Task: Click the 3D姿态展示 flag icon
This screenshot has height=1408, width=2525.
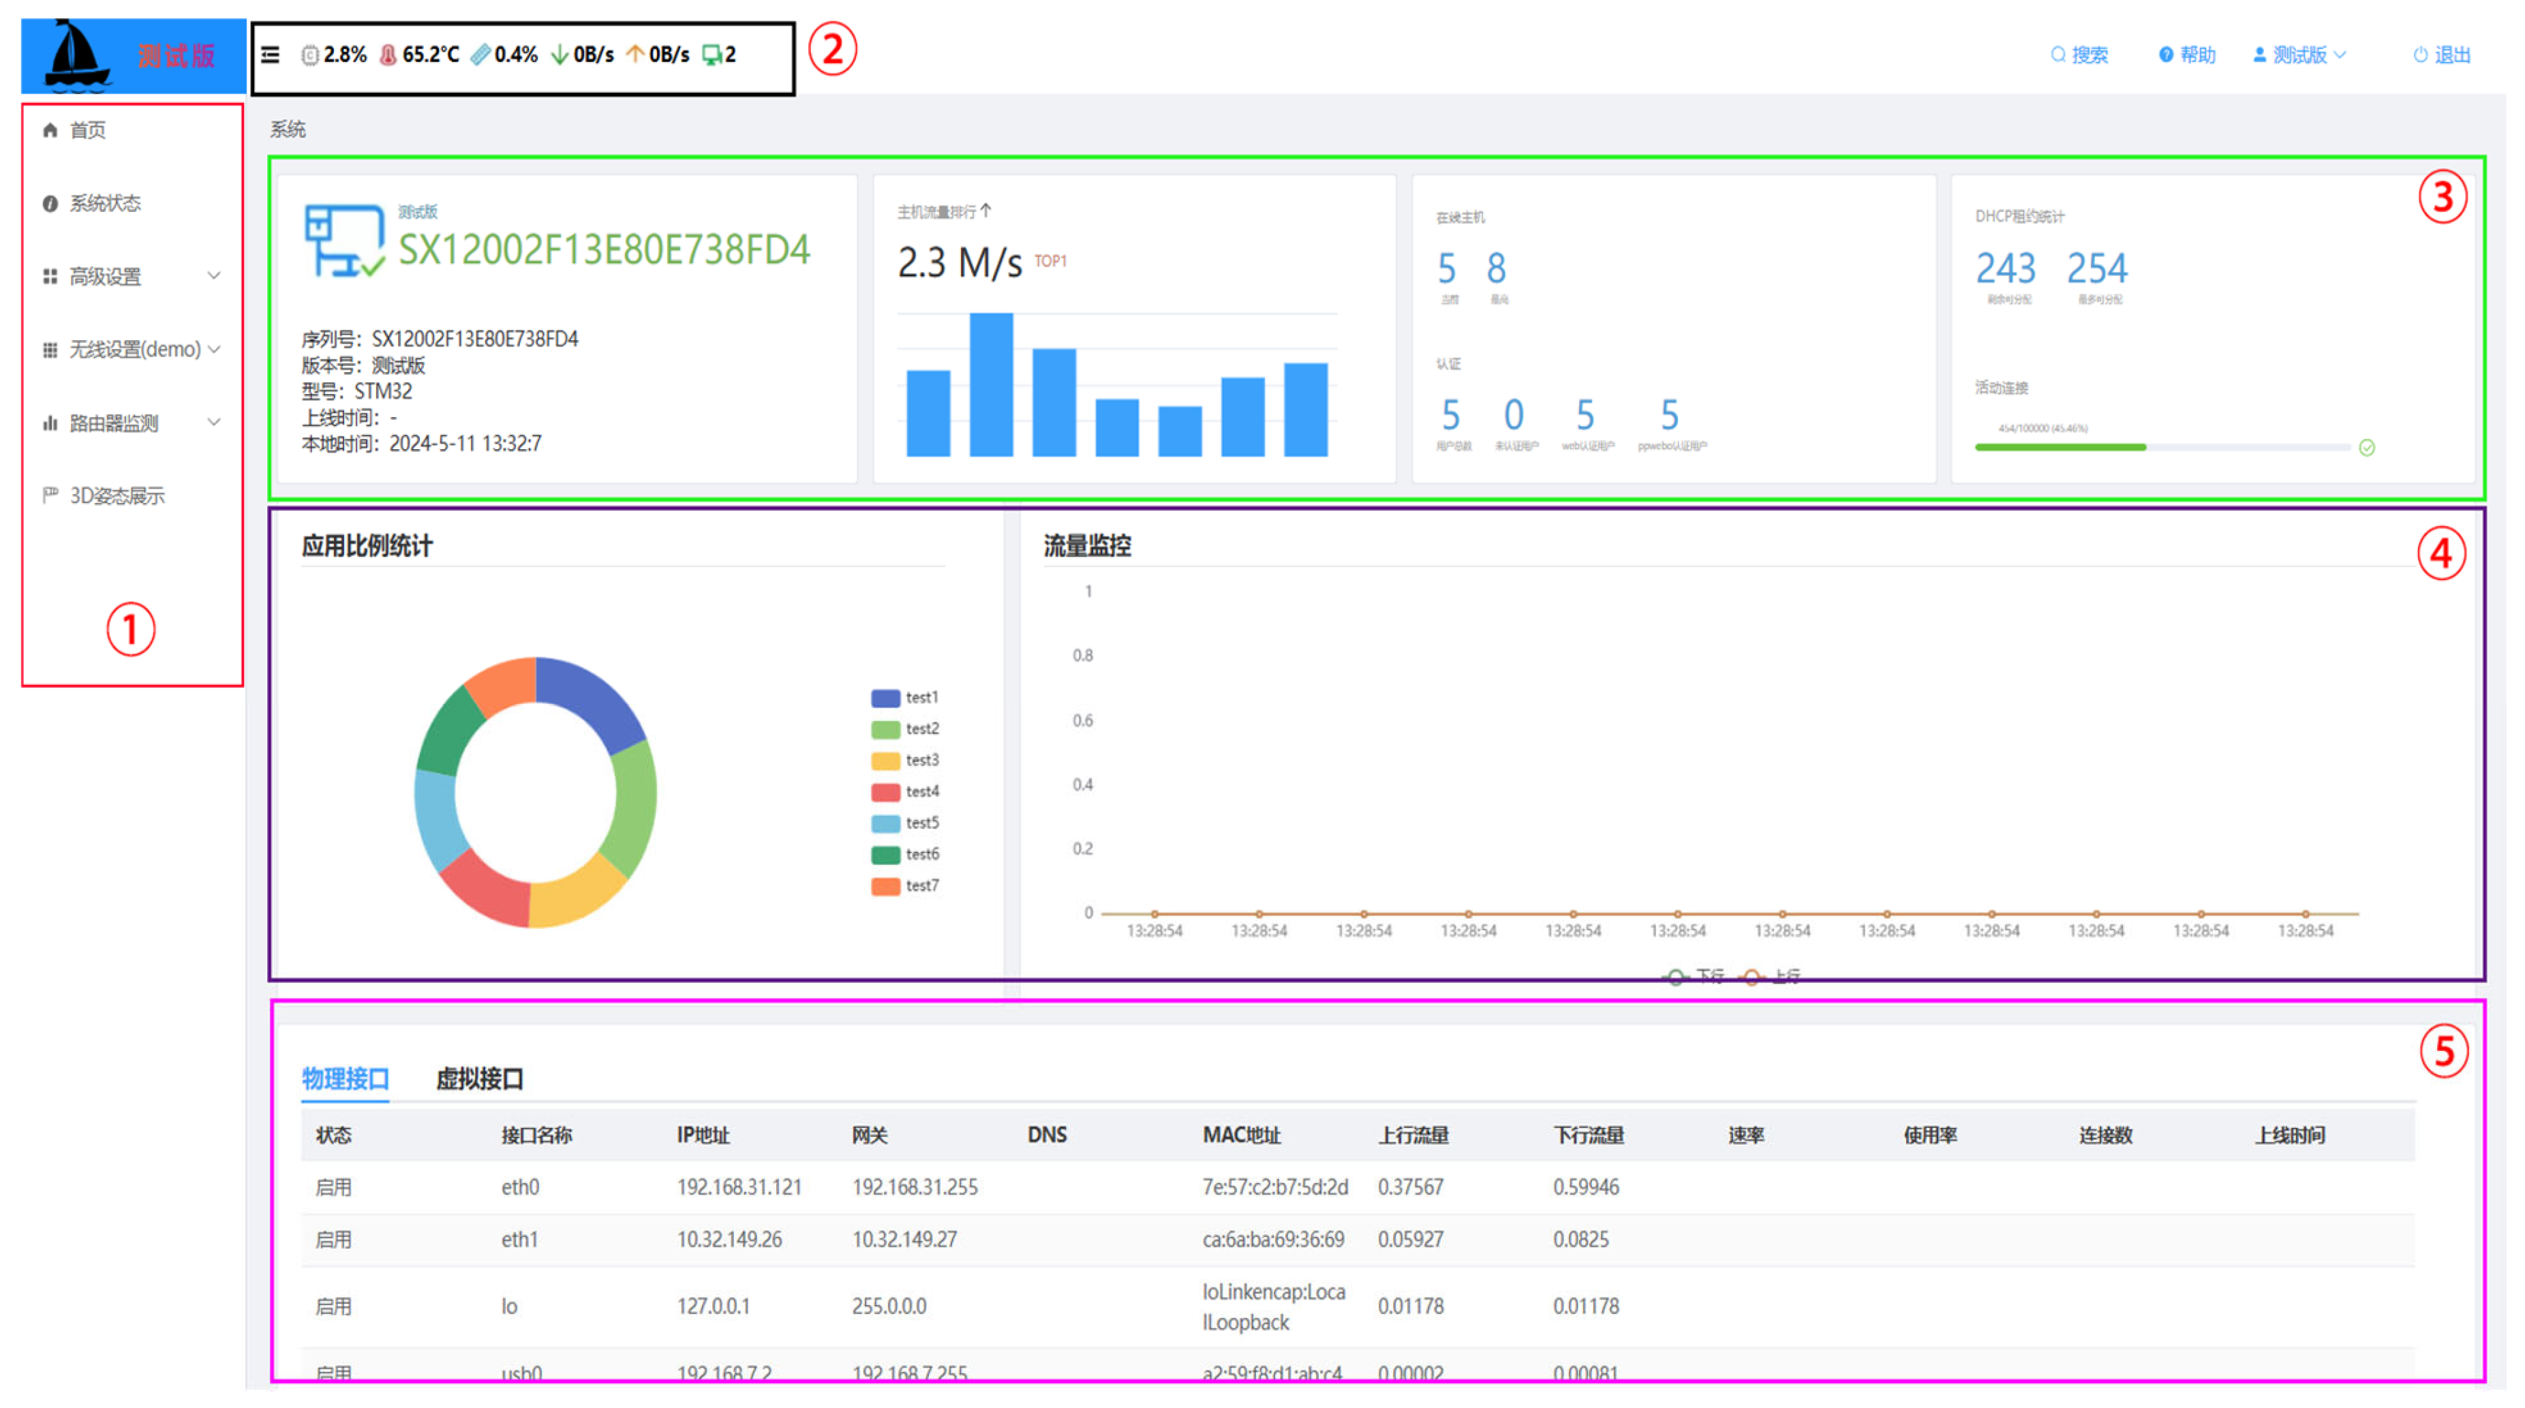Action: pyautogui.click(x=50, y=495)
